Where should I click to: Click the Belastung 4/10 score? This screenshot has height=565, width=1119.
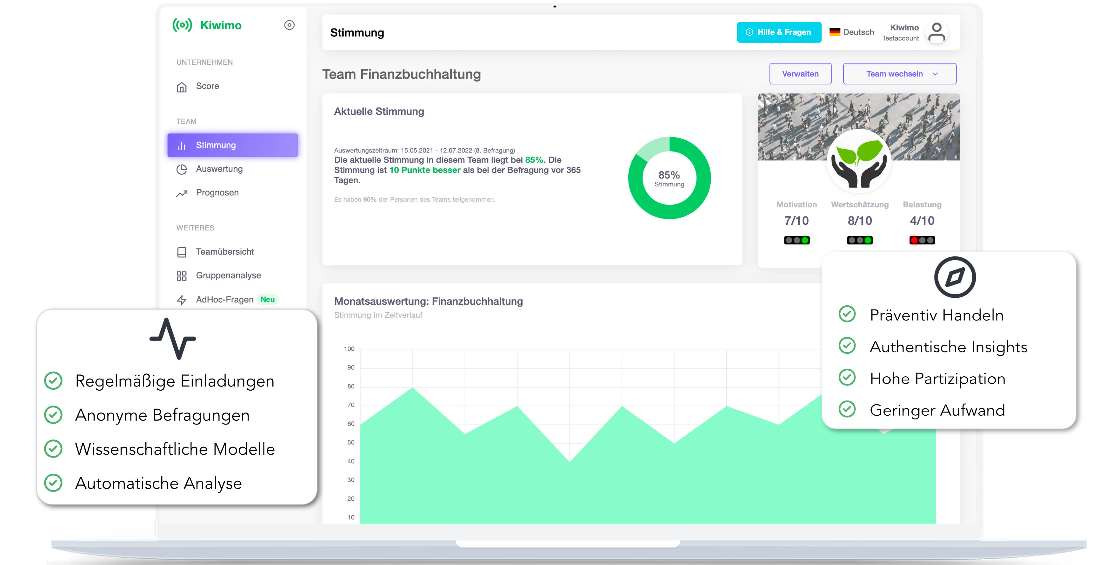click(922, 221)
